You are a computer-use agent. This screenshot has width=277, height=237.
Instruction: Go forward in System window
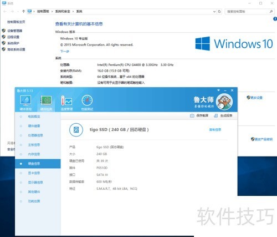tap(12, 12)
